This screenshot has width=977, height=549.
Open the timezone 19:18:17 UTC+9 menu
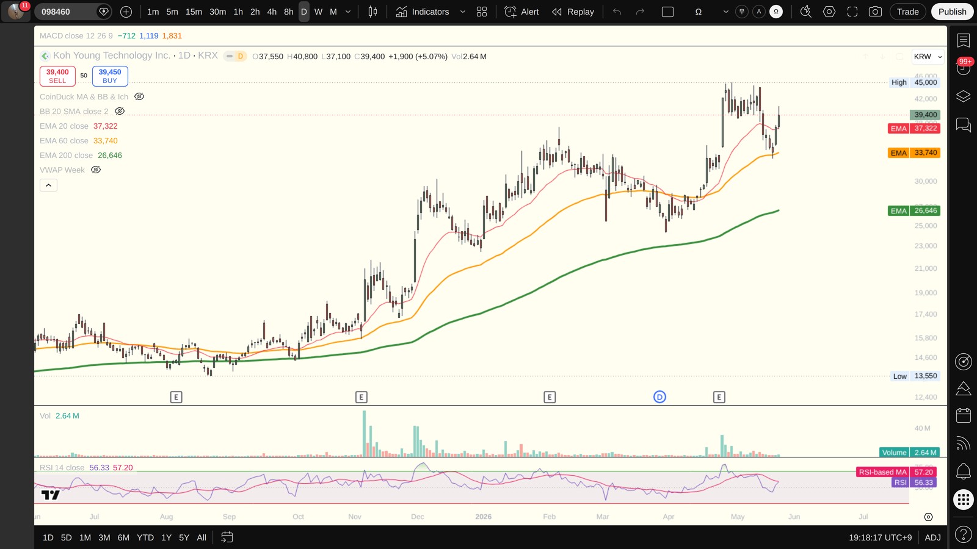click(x=880, y=537)
